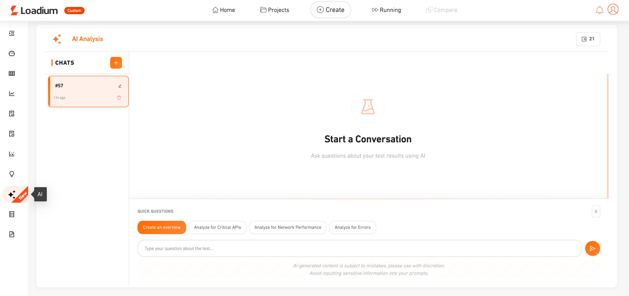
Task: Open the user profile avatar
Action: (x=613, y=9)
